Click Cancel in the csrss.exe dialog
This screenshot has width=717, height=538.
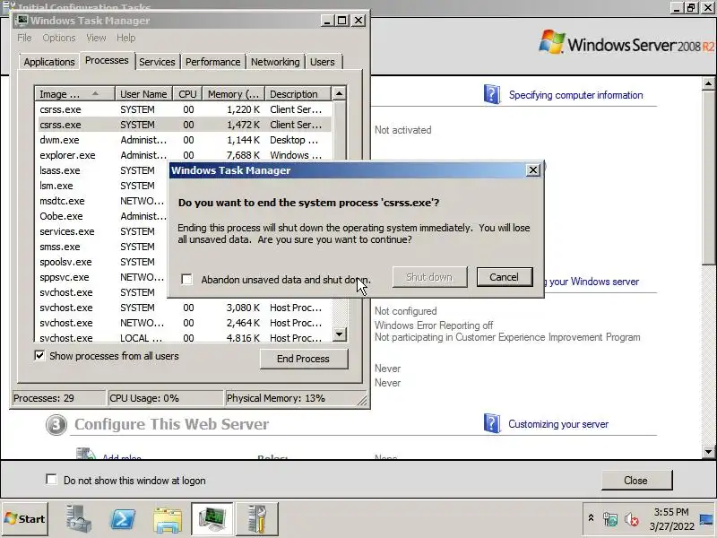tap(505, 277)
